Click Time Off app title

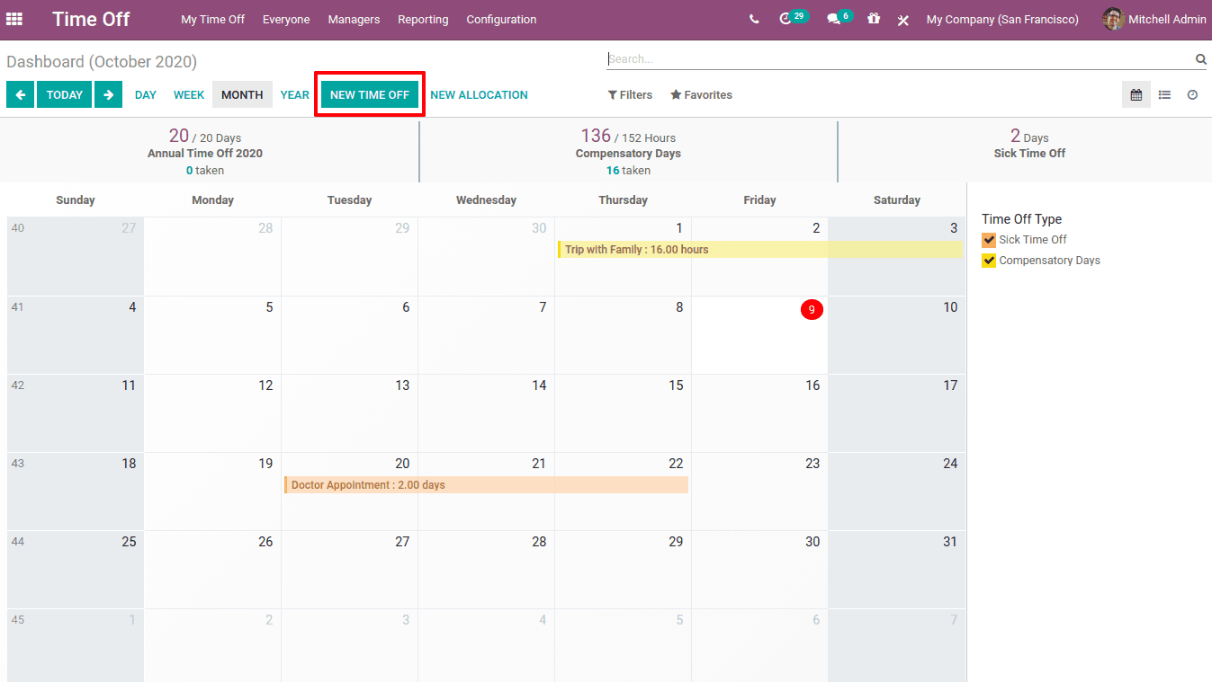(x=91, y=19)
